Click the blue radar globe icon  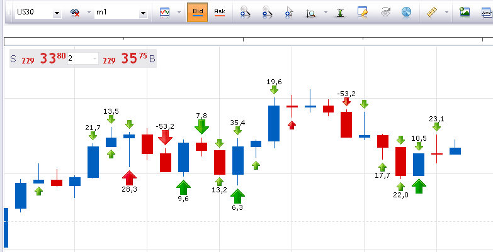click(407, 12)
